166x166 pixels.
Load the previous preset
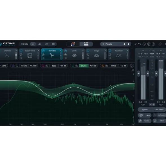click(x=124, y=44)
